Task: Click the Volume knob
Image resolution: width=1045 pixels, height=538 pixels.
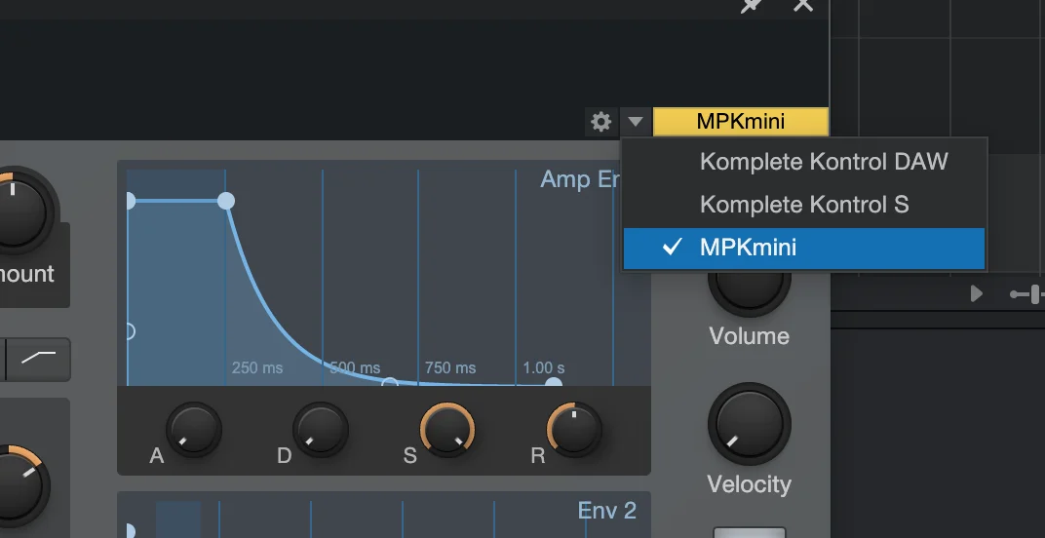Action: pyautogui.click(x=749, y=291)
